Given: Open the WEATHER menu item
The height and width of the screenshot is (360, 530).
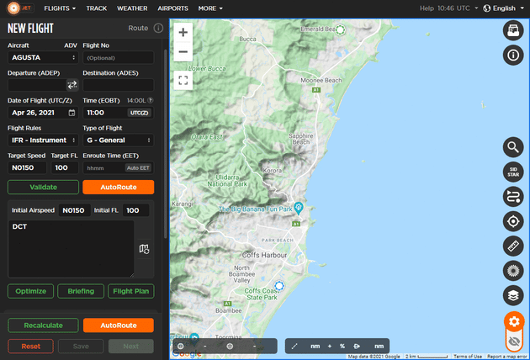Looking at the screenshot, I should click(x=132, y=8).
